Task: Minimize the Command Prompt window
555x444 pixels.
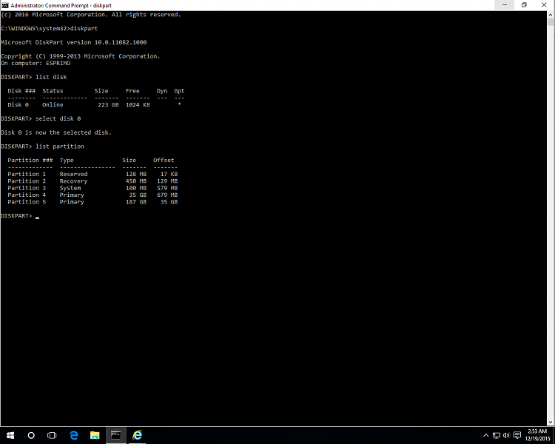Action: (x=505, y=5)
